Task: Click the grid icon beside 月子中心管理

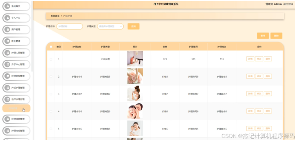Action: (x=7, y=64)
